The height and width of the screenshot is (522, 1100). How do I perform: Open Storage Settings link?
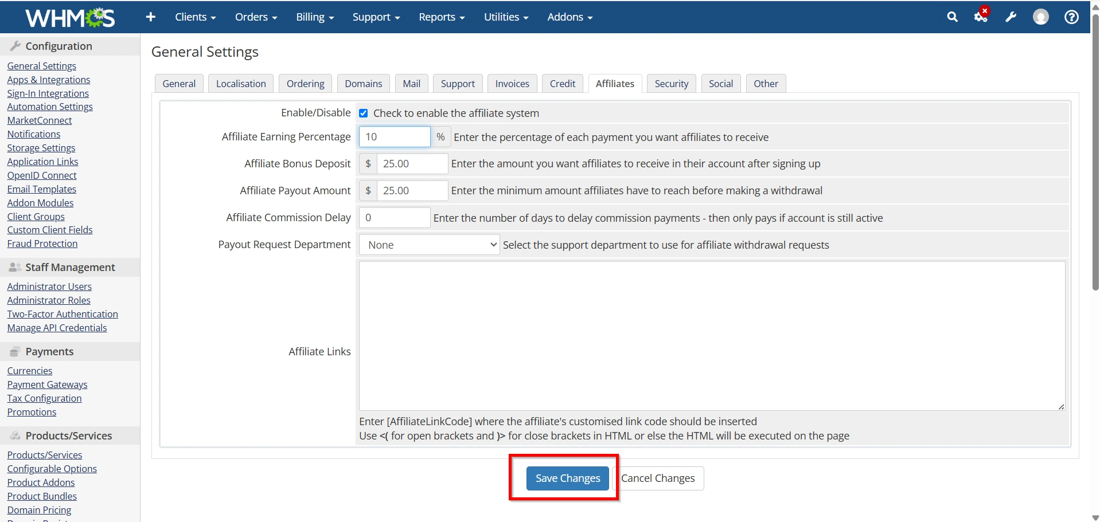(x=41, y=148)
